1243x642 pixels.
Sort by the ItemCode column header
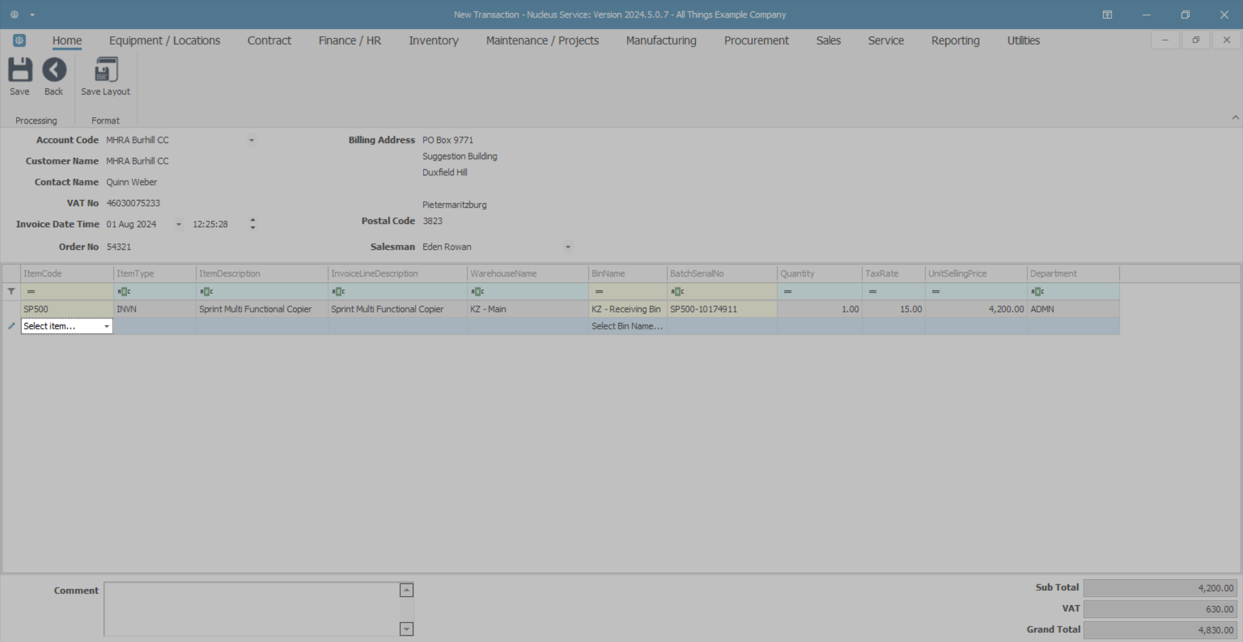point(67,274)
